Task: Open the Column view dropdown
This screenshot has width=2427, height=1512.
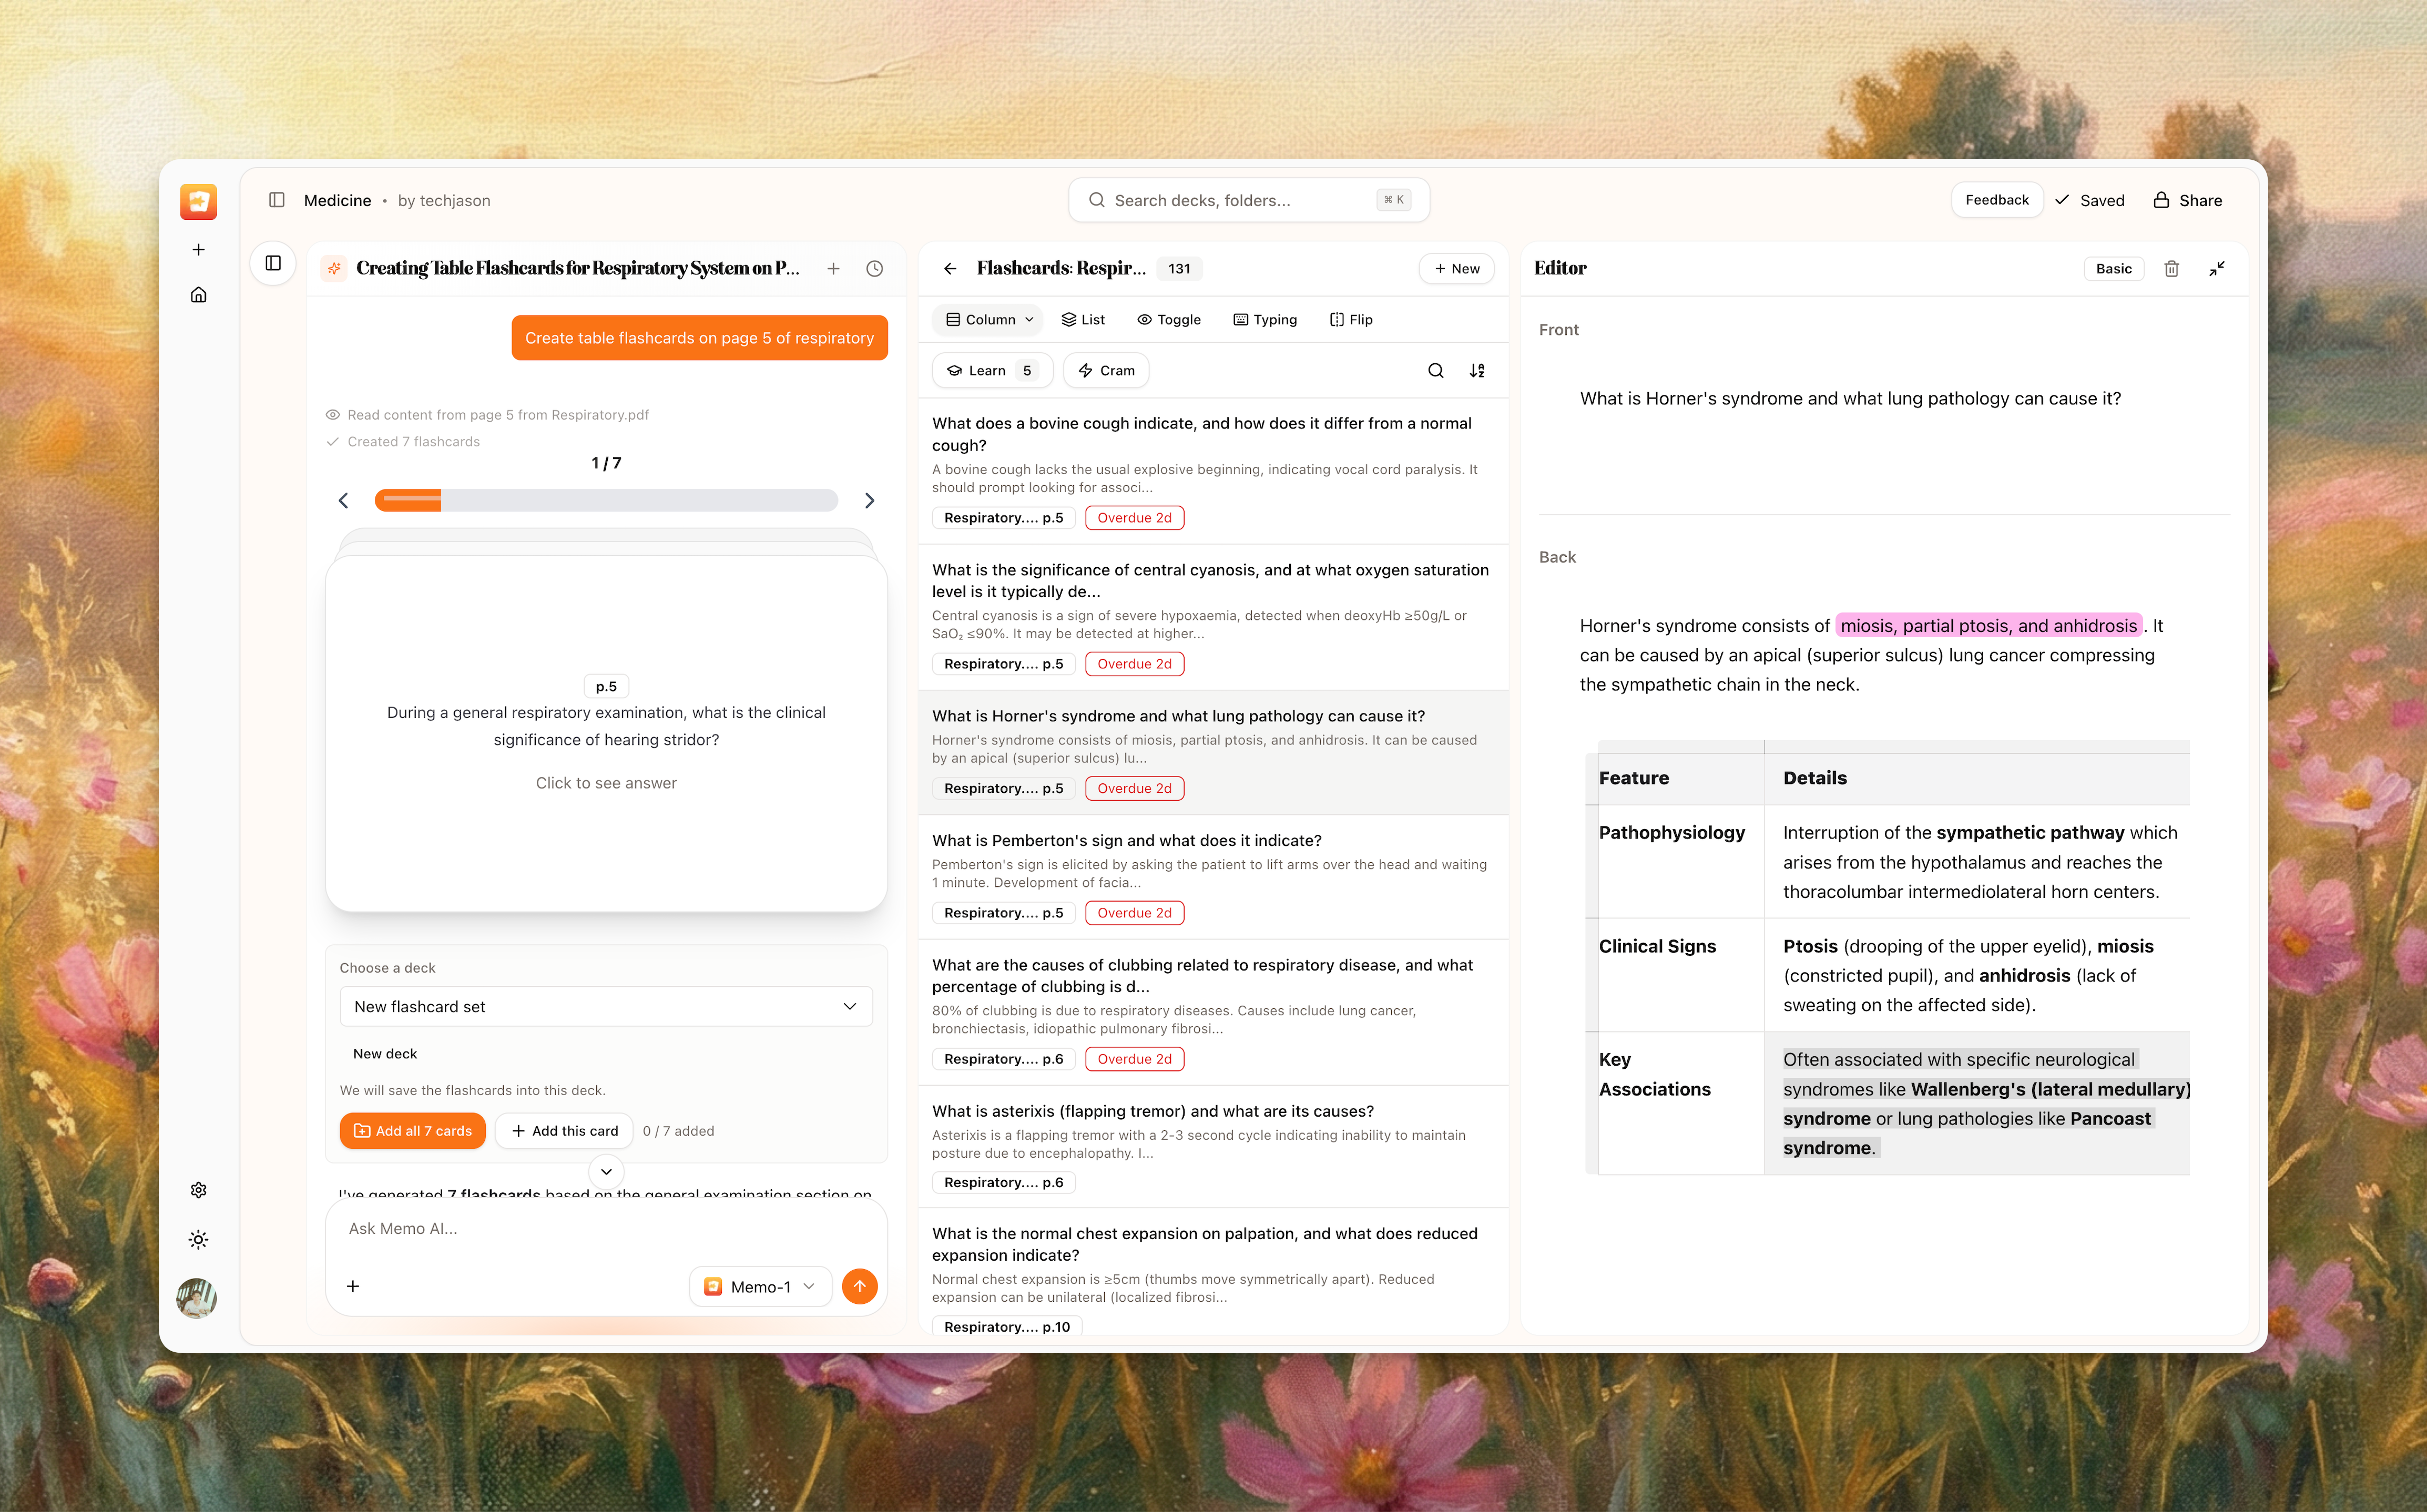Action: coord(989,319)
